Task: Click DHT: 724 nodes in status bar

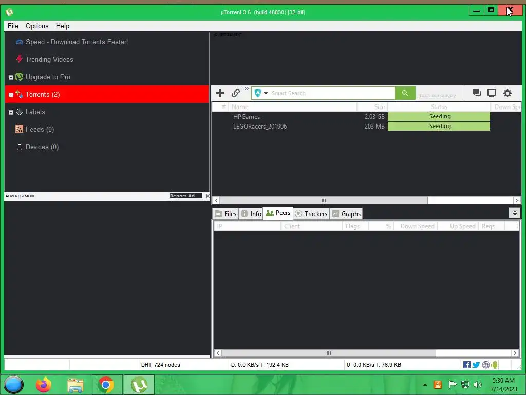Action: pyautogui.click(x=161, y=365)
